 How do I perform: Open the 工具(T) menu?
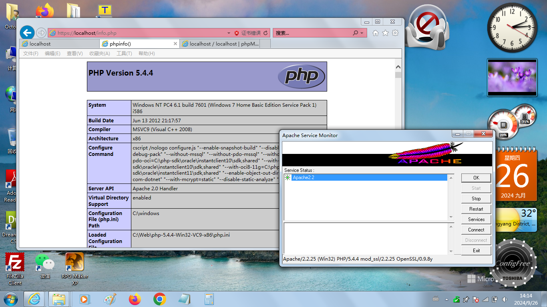point(124,54)
